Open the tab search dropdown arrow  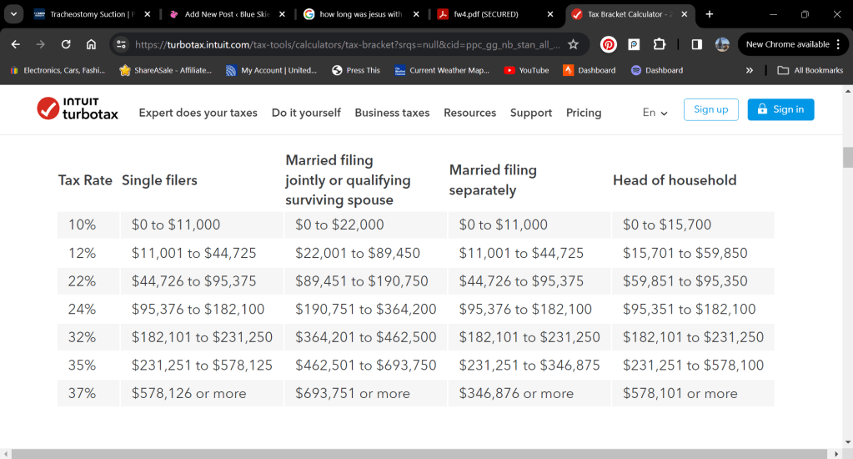(14, 14)
